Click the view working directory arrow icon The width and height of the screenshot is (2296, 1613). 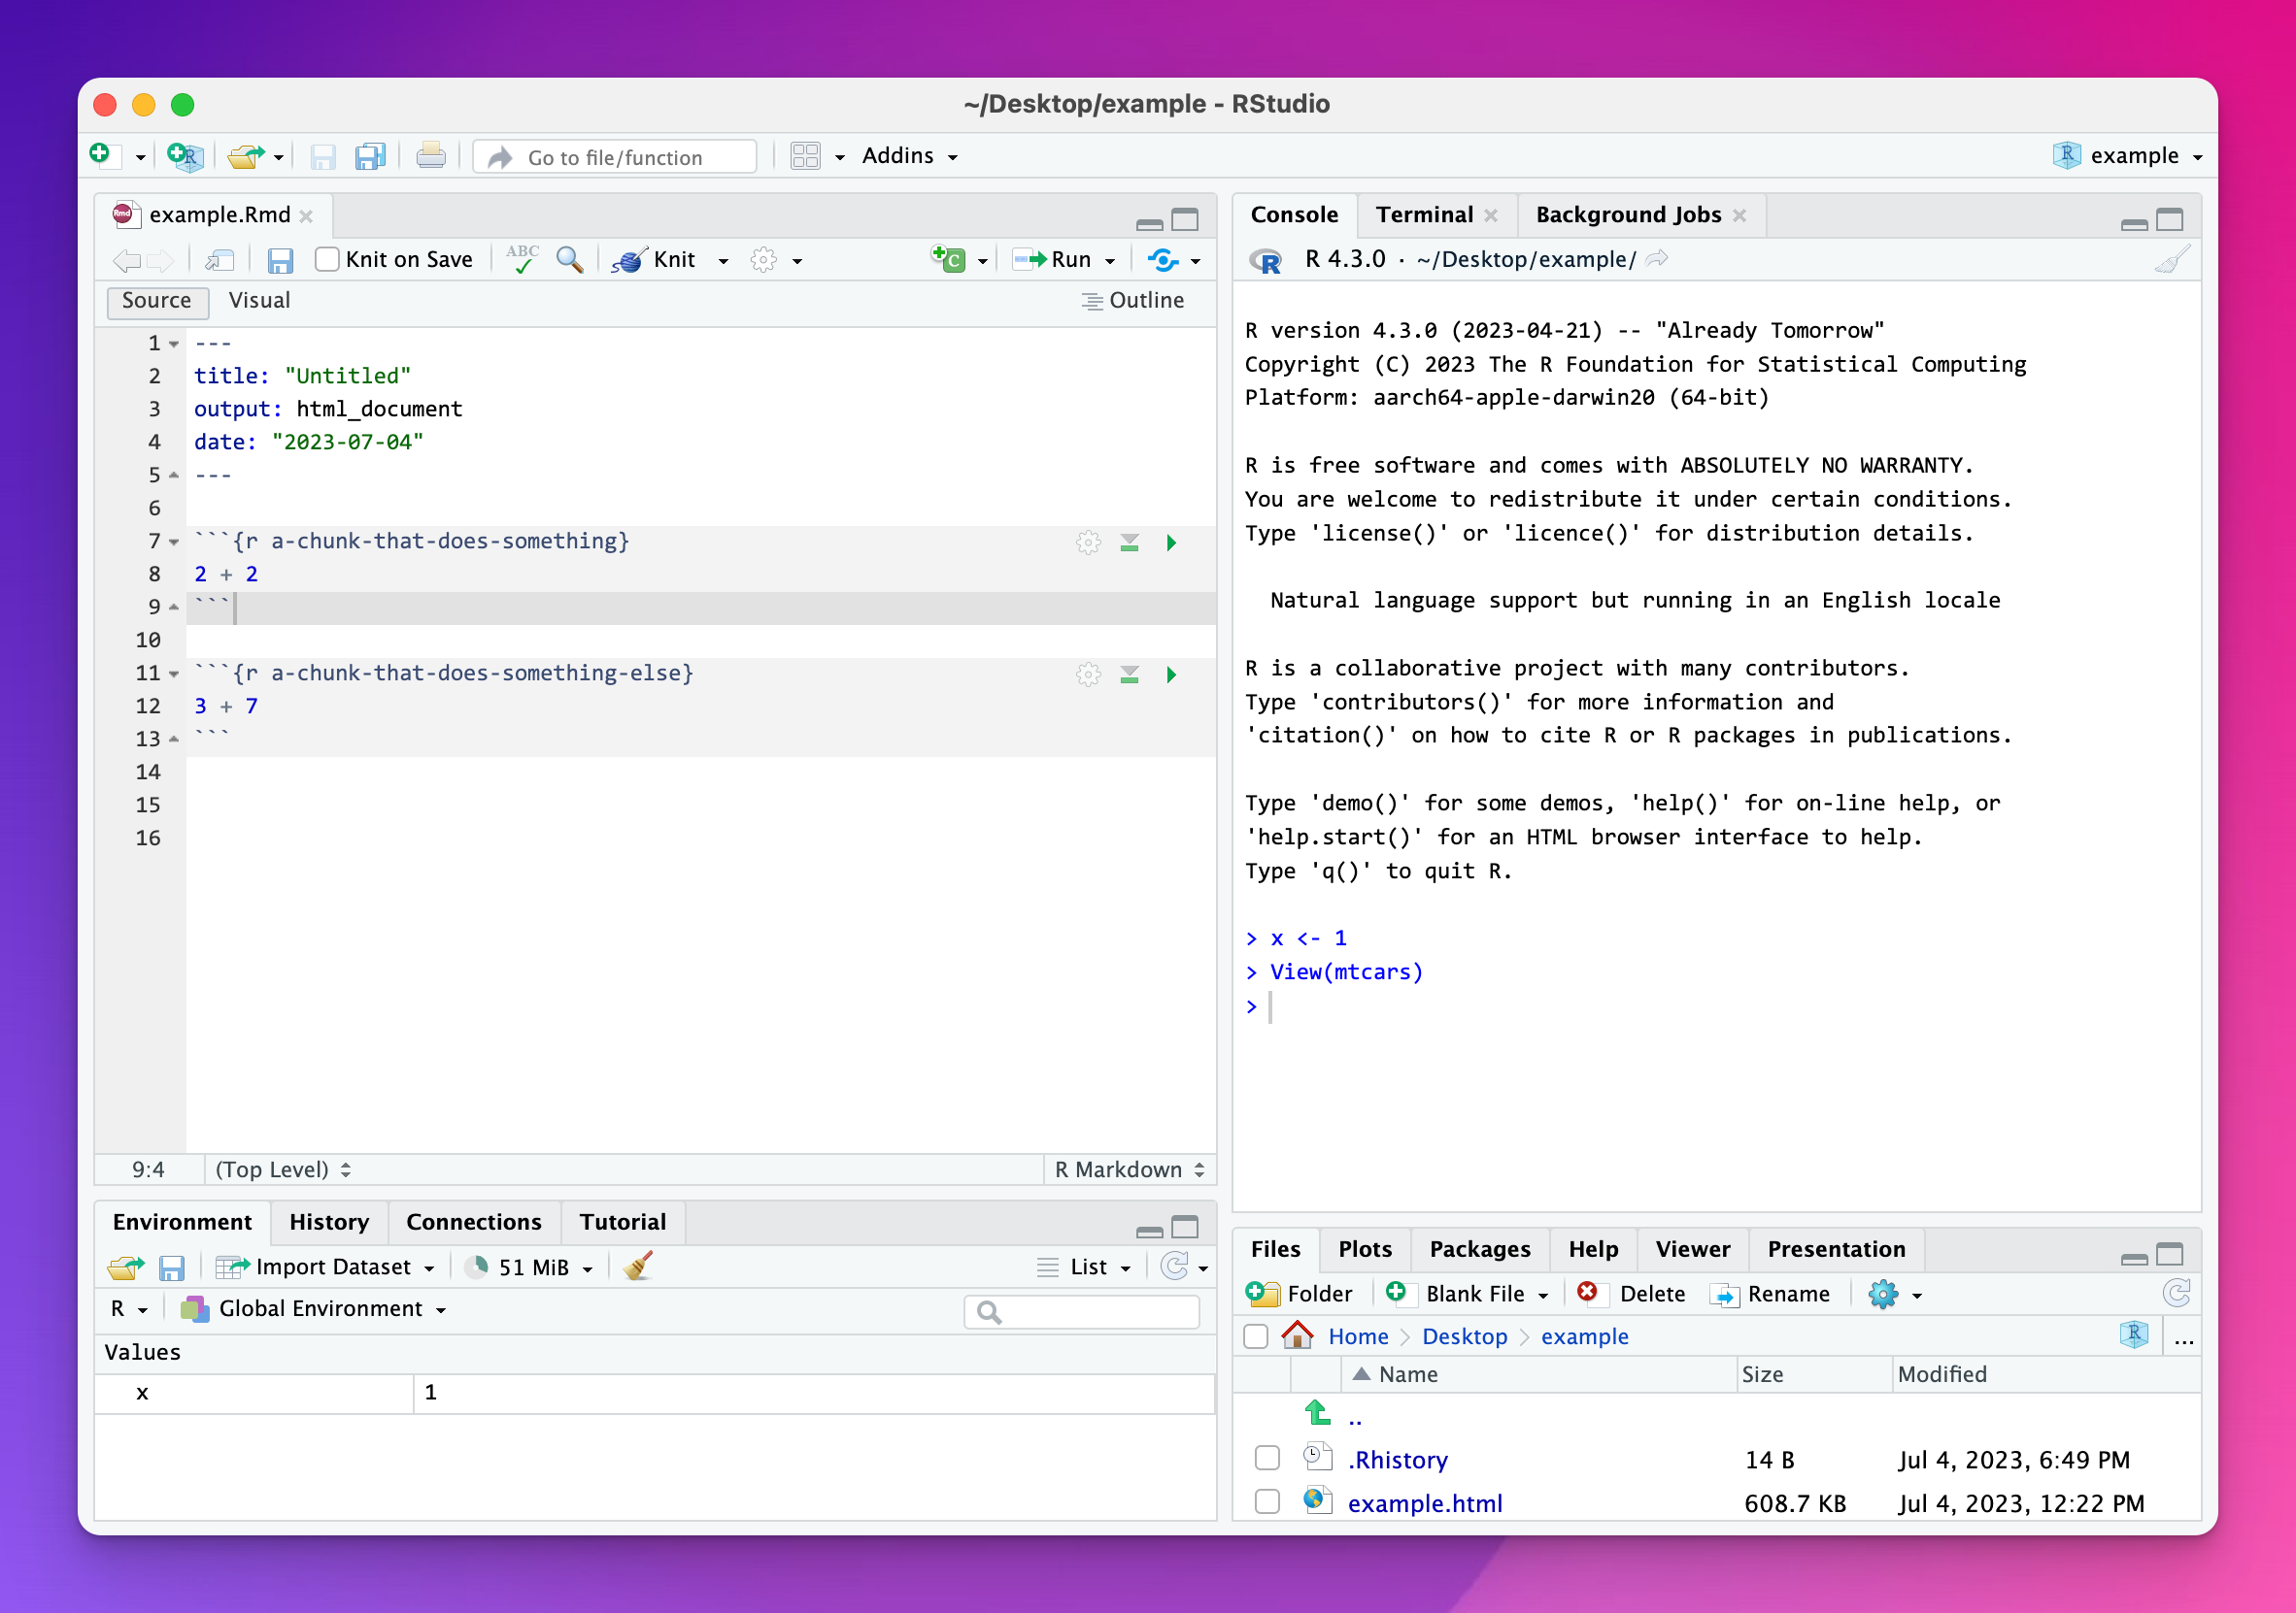(1657, 259)
